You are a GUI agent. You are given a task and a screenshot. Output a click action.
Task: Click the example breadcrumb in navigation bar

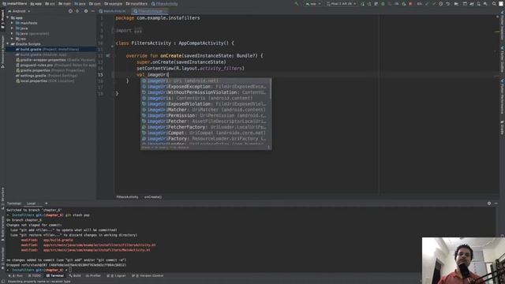(x=114, y=4)
